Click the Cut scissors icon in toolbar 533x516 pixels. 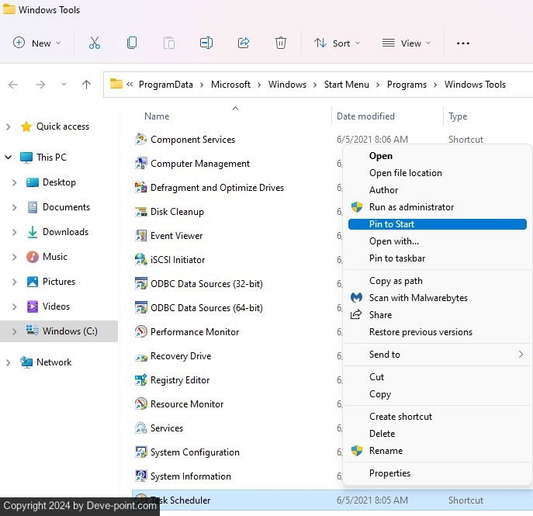[x=95, y=43]
